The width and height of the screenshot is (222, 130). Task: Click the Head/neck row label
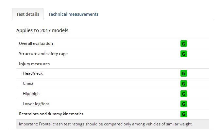point(33,73)
